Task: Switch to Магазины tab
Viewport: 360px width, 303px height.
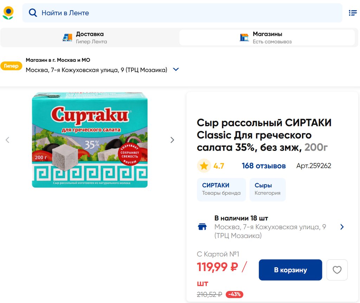Action: [267, 38]
